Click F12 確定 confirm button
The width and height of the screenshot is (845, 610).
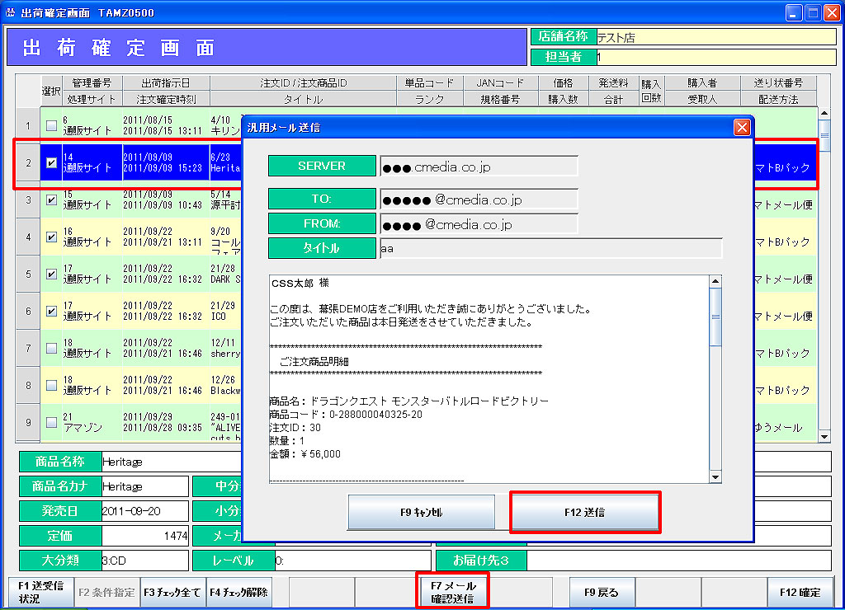(x=799, y=592)
